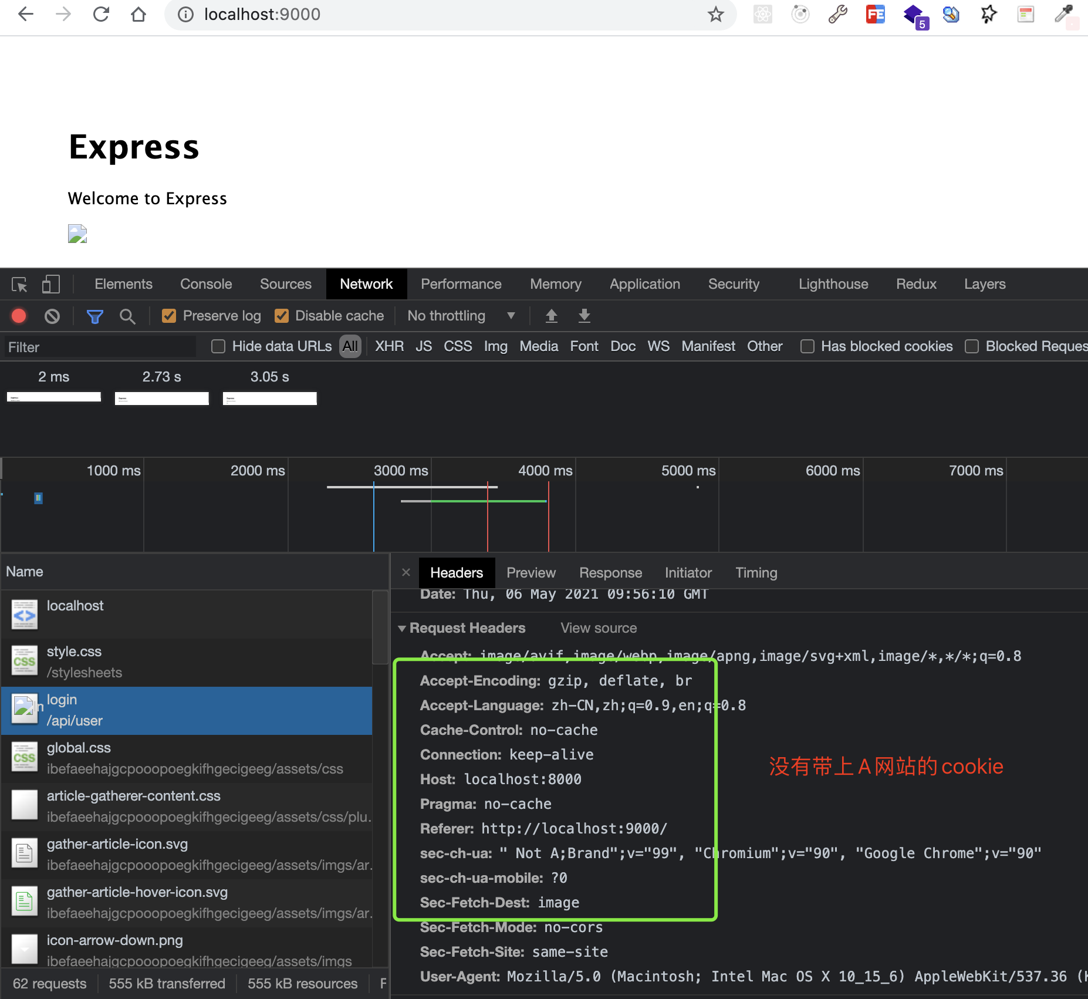Open the No throttling dropdown
Screen dimensions: 1088x999
tap(461, 316)
